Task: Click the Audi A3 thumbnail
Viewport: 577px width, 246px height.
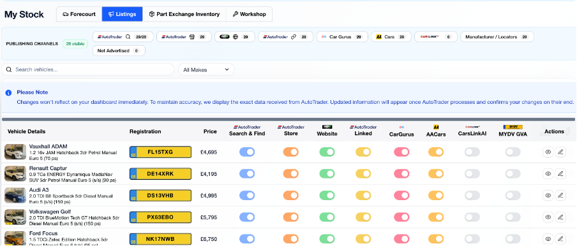Action: 15,195
